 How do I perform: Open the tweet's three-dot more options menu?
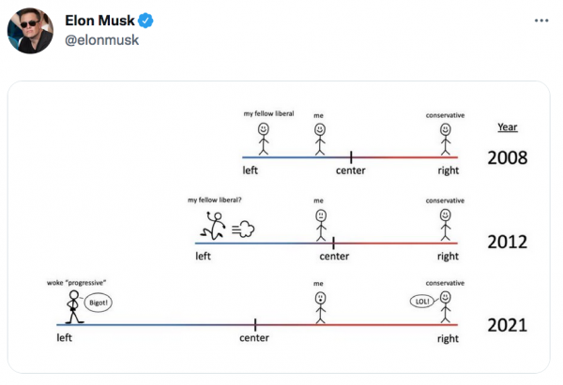[x=540, y=21]
